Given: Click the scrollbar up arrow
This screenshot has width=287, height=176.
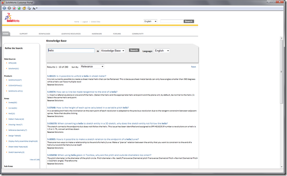Looking at the screenshot, I should click(282, 38).
